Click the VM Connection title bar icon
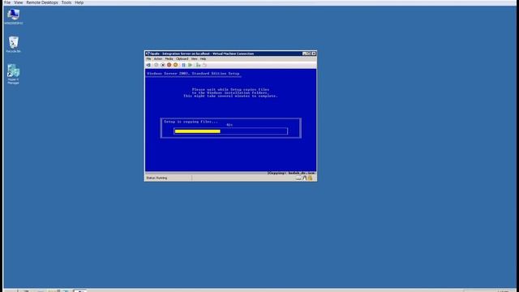This screenshot has width=519, height=292. click(x=148, y=54)
